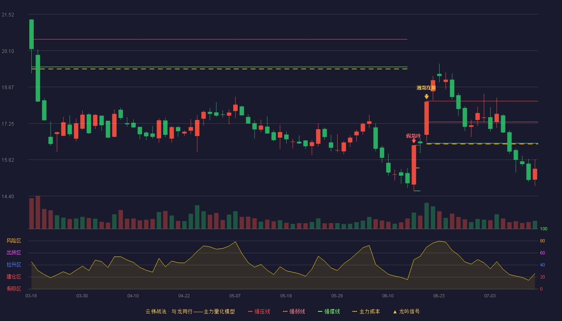Image resolution: width=562 pixels, height=321 pixels.
Task: Click the 21.52 price axis label
Action: [8, 15]
